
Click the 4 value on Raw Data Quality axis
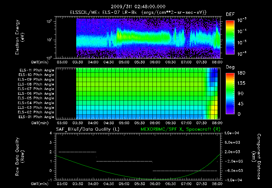51,133
